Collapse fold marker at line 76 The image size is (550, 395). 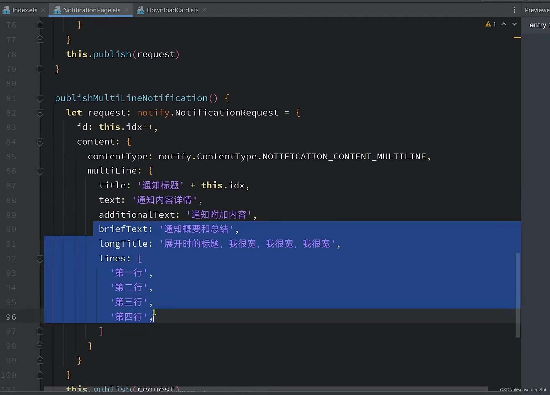40,25
